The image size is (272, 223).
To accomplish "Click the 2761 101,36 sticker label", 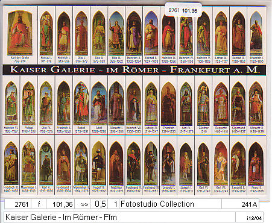I will [x=183, y=10].
